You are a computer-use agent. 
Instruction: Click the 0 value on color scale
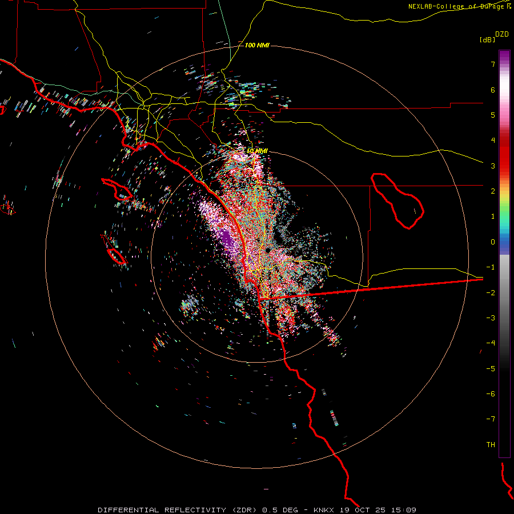coord(493,242)
